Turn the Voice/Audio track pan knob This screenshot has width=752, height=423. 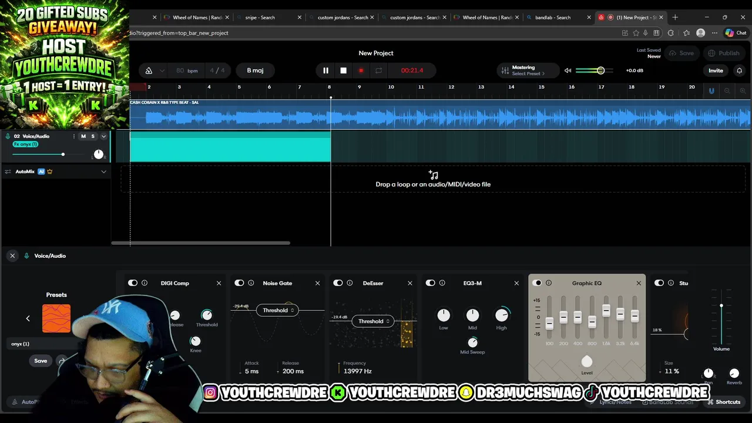[98, 155]
